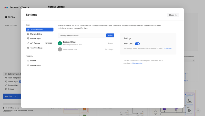Click the Eraser logo icon
Image resolution: width=205 pixels, height=116 pixels.
coord(6,7)
